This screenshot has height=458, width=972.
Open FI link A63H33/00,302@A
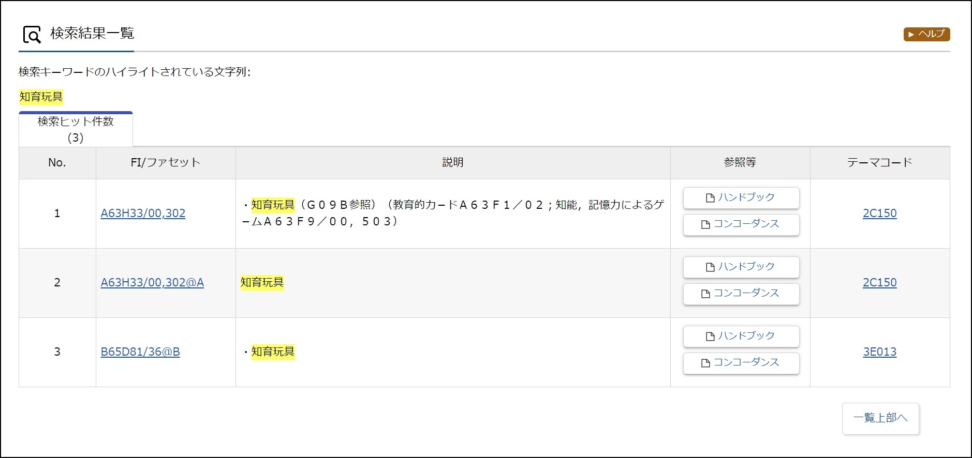tap(152, 283)
